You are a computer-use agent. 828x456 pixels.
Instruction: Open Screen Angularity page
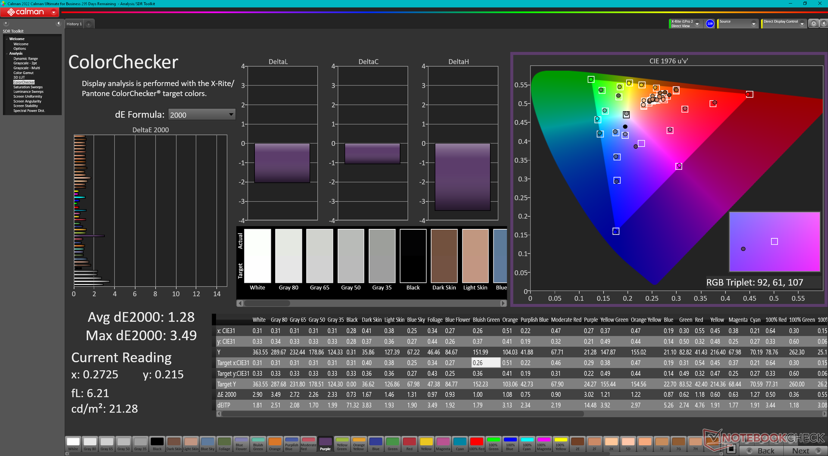(27, 101)
